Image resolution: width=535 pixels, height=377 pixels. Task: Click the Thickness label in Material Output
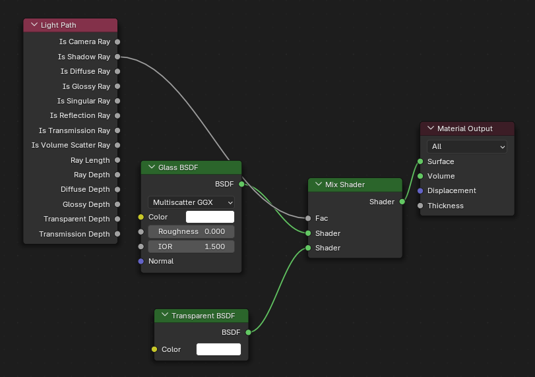445,206
